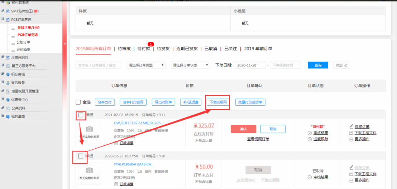Open the 请选择订单类型 dropdown
Viewport: 397px width, 189px height.
(146, 65)
